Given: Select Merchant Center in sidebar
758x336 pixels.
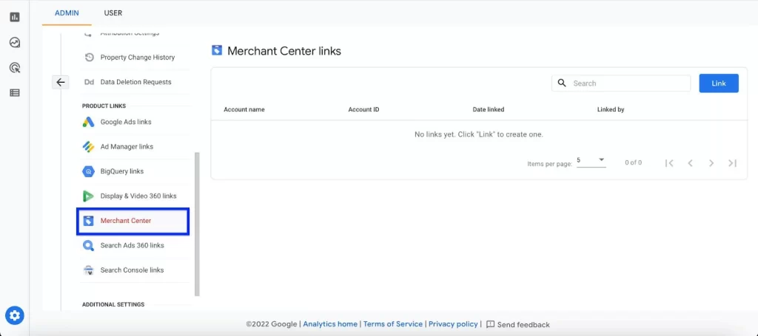Looking at the screenshot, I should [133, 222].
